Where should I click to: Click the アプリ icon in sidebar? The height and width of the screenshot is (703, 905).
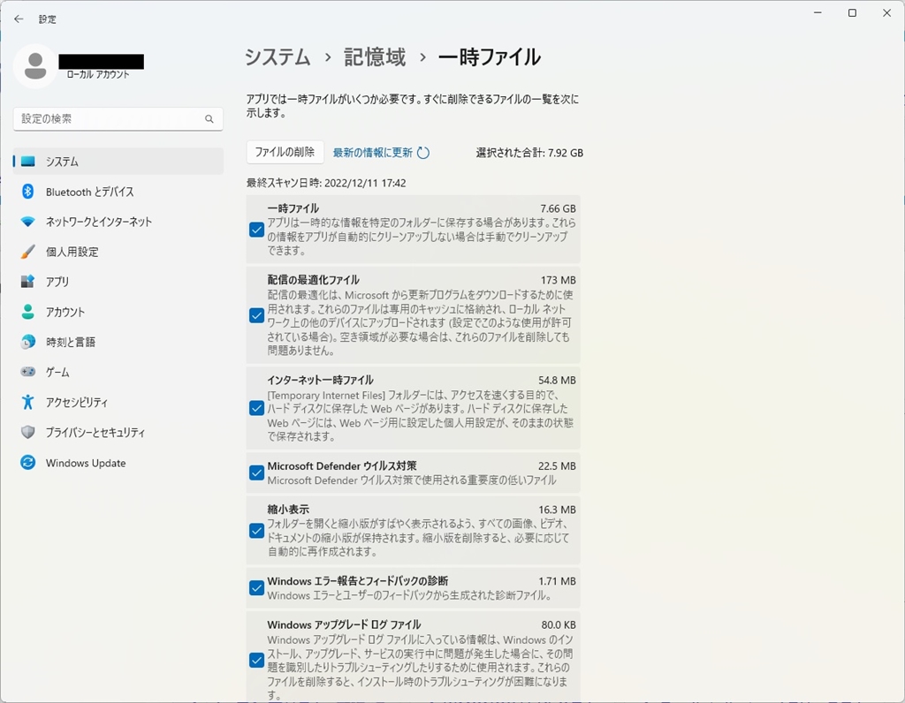click(x=27, y=282)
